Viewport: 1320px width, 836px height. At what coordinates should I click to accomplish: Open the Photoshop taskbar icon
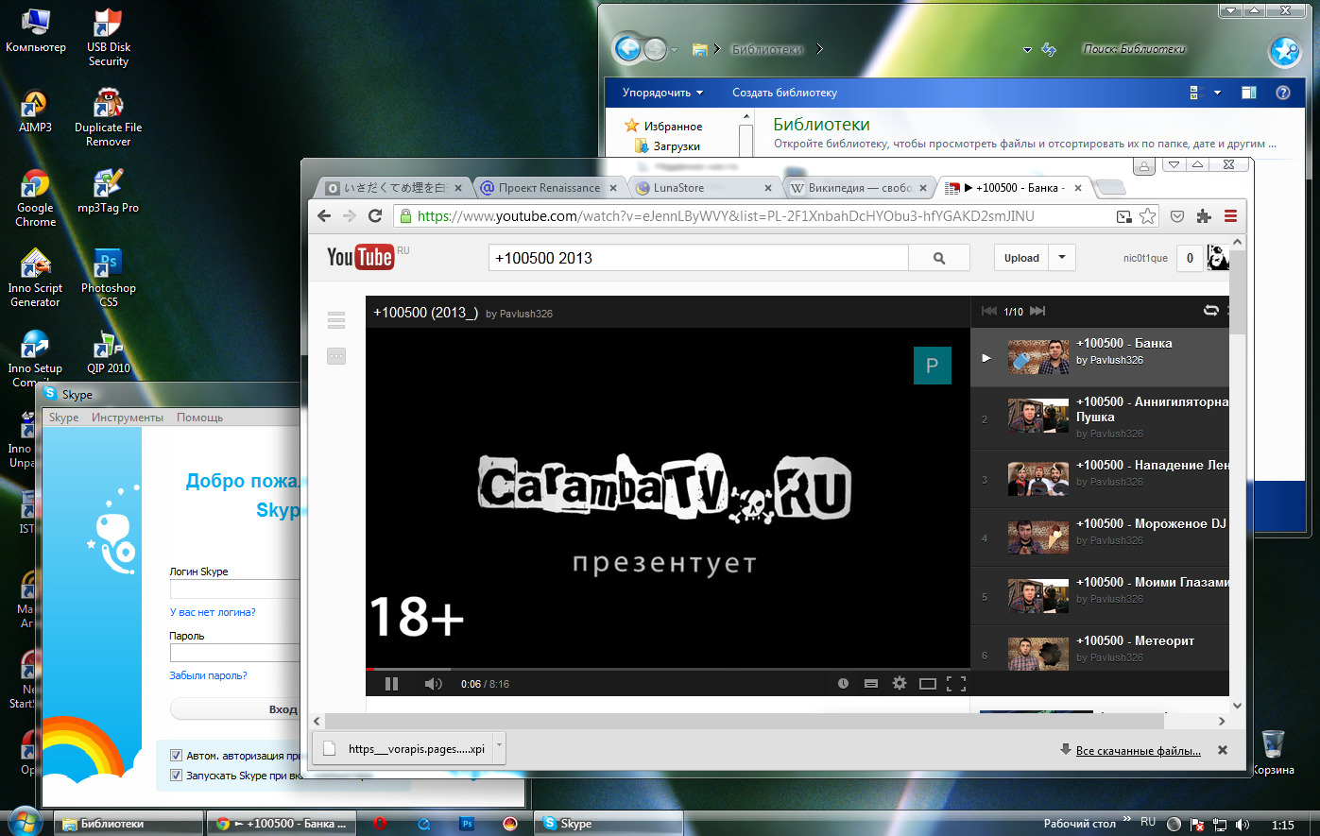pyautogui.click(x=467, y=824)
